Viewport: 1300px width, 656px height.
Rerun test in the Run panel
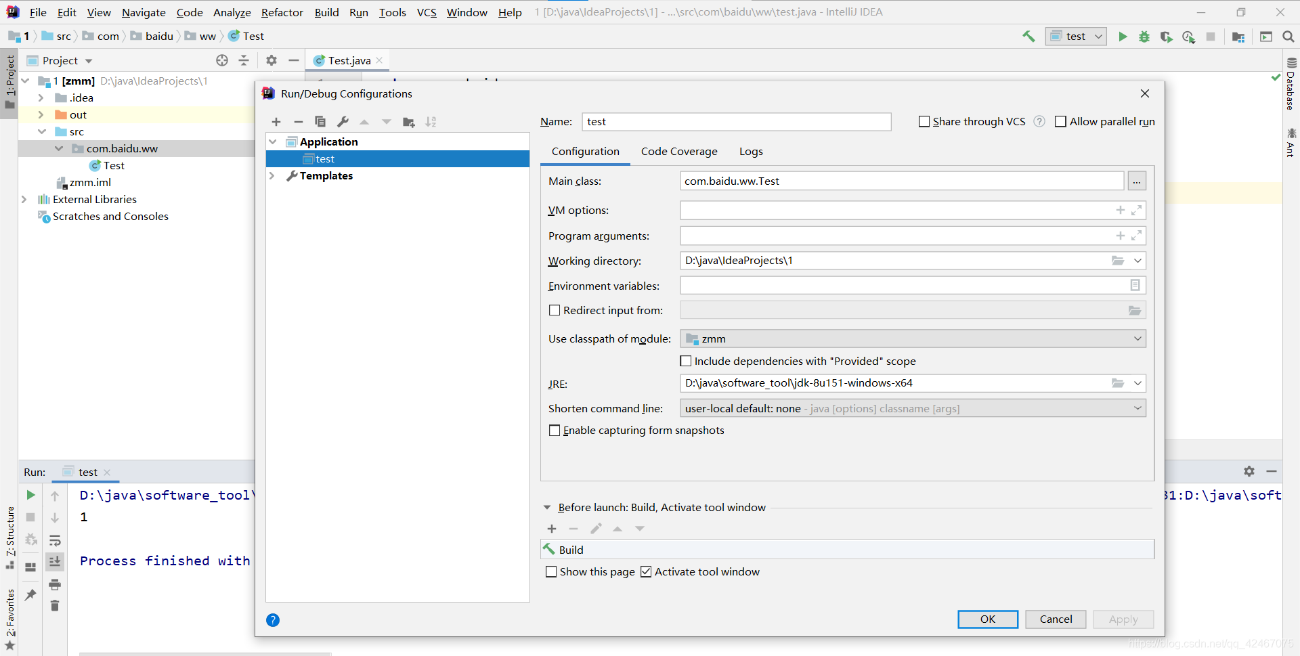30,496
